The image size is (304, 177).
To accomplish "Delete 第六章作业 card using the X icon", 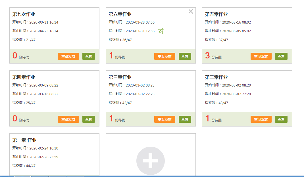I will (191, 11).
